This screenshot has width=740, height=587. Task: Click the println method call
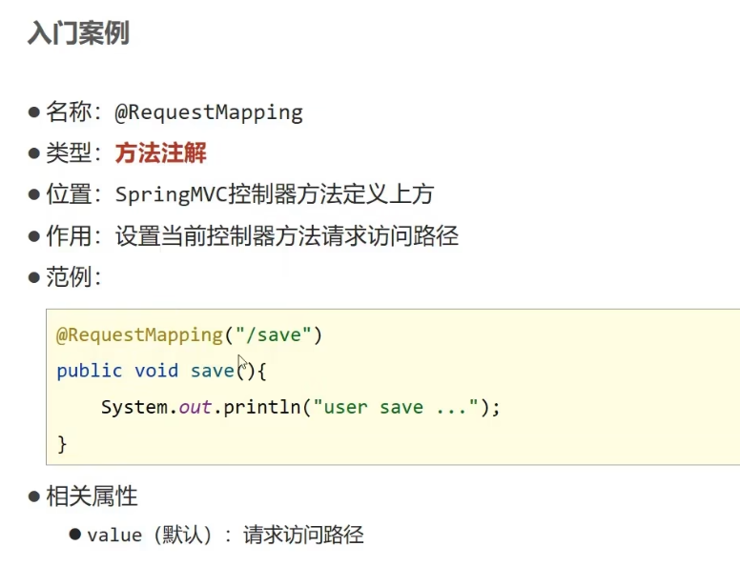(262, 407)
